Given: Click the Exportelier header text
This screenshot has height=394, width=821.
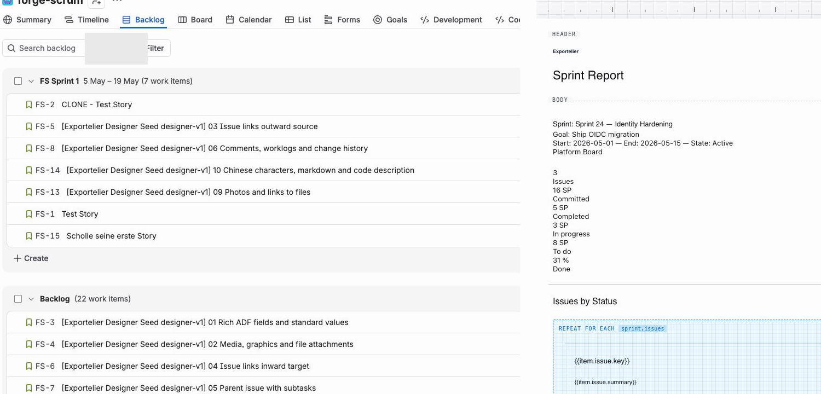Looking at the screenshot, I should (x=565, y=51).
